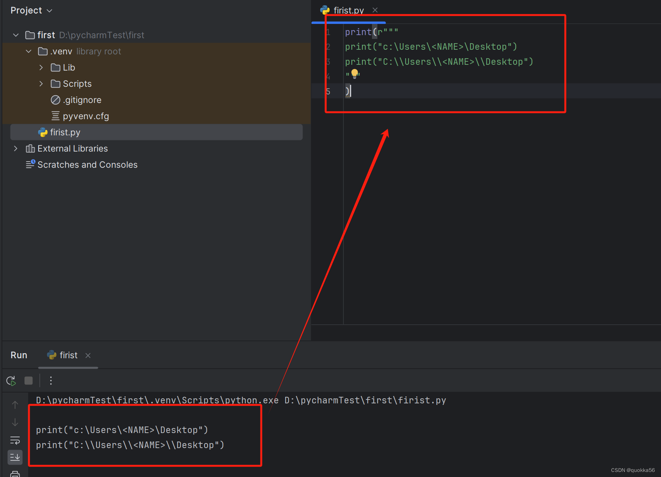Collapse the first project root folder
The image size is (661, 477).
(x=16, y=35)
